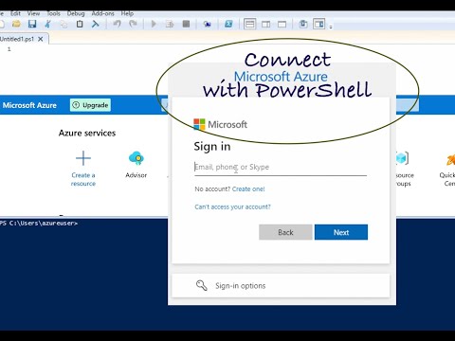This screenshot has width=455, height=341.
Task: Click the Run Selection icon
Action: coord(170,24)
